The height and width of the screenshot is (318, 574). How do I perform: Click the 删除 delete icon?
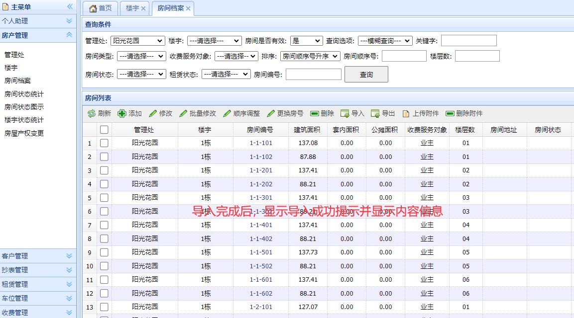coord(315,114)
